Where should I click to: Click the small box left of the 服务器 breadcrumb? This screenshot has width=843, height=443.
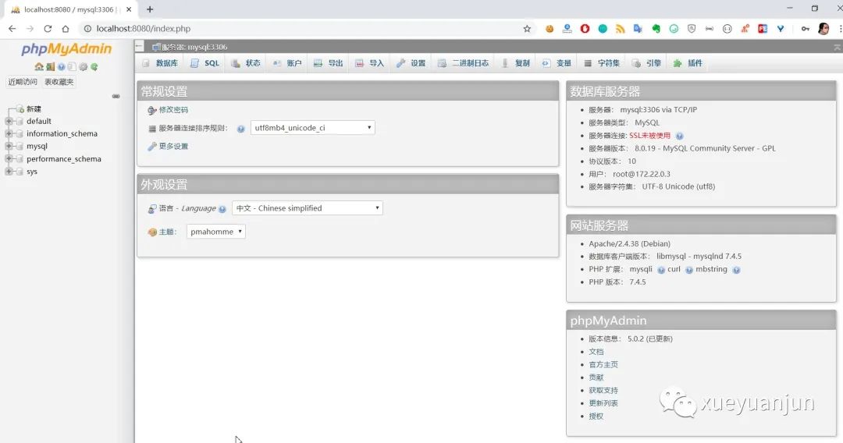(x=139, y=47)
